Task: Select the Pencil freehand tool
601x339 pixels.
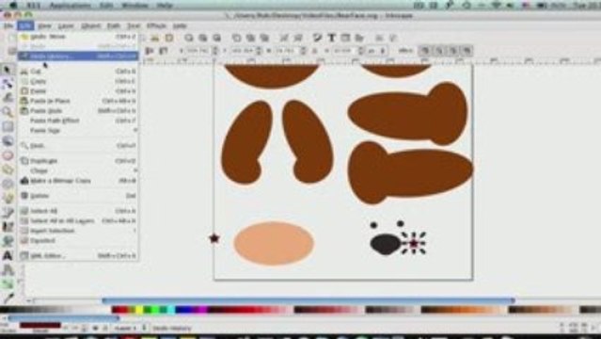Action: coord(8,198)
